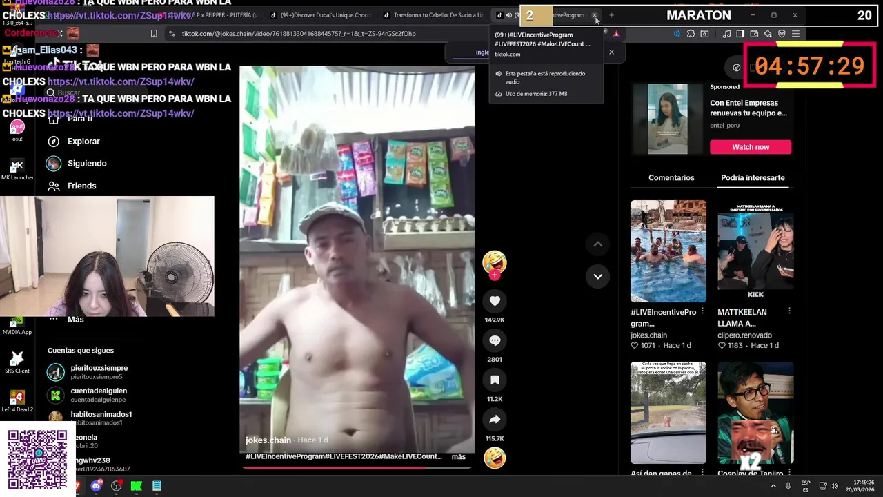Image resolution: width=883 pixels, height=497 pixels.
Task: Close the active TikTok tab
Action: 595,15
